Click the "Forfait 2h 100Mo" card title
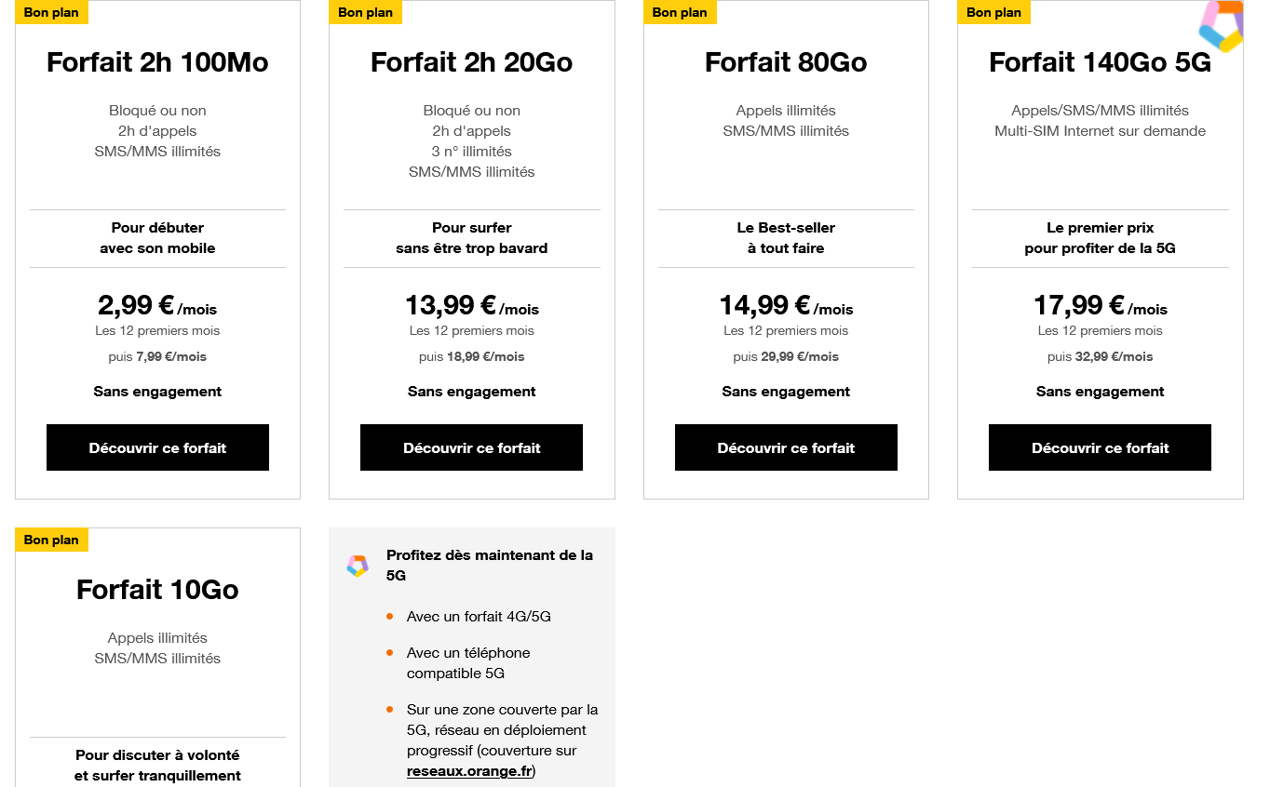This screenshot has width=1270, height=787. click(157, 62)
